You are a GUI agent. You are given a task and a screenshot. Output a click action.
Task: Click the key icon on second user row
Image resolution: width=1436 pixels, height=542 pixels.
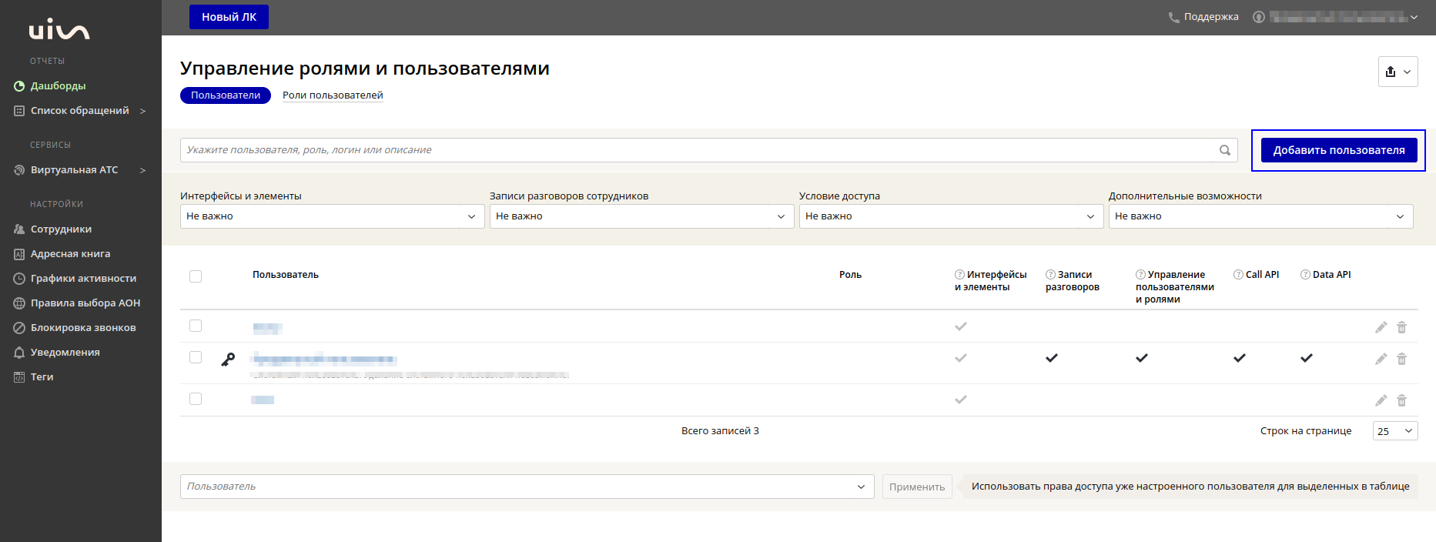228,360
